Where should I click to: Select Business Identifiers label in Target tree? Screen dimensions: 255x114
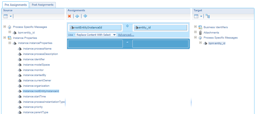(x=216, y=27)
